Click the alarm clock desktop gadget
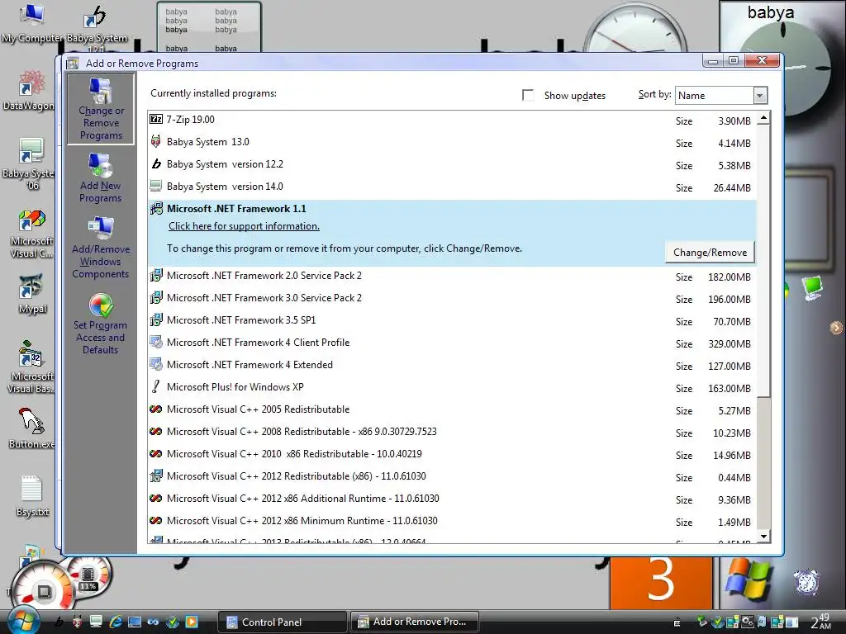 [806, 582]
